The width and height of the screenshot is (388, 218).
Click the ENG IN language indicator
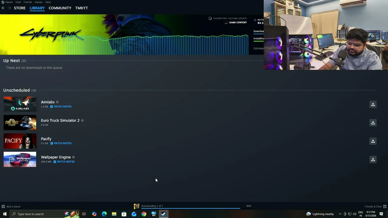coord(361,214)
